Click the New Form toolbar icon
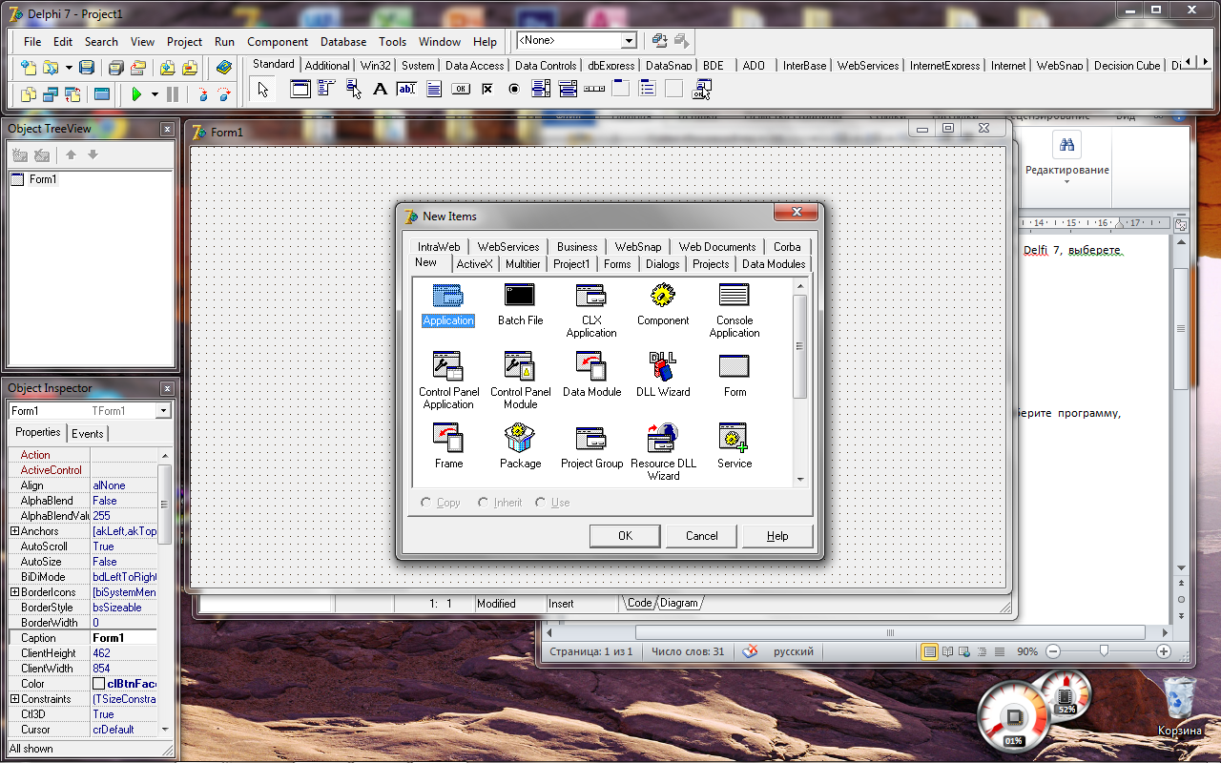Screen dimensions: 1221x763 pyautogui.click(x=101, y=94)
